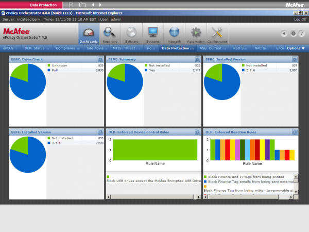309x232 pixels.
Task: Click the EEPC: Drive Check pie chart
Action: (x=28, y=81)
